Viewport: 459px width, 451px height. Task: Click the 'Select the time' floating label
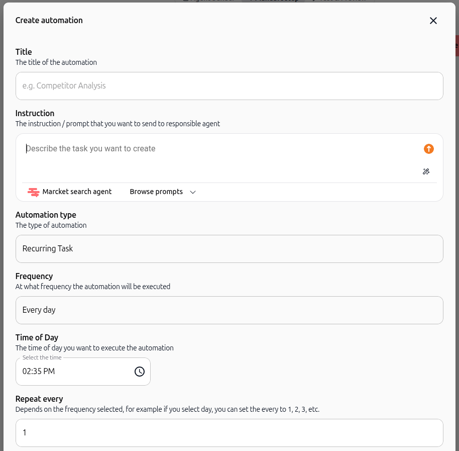(x=42, y=357)
